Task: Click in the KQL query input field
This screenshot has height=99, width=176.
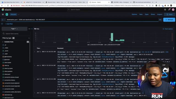Action: coord(82,20)
